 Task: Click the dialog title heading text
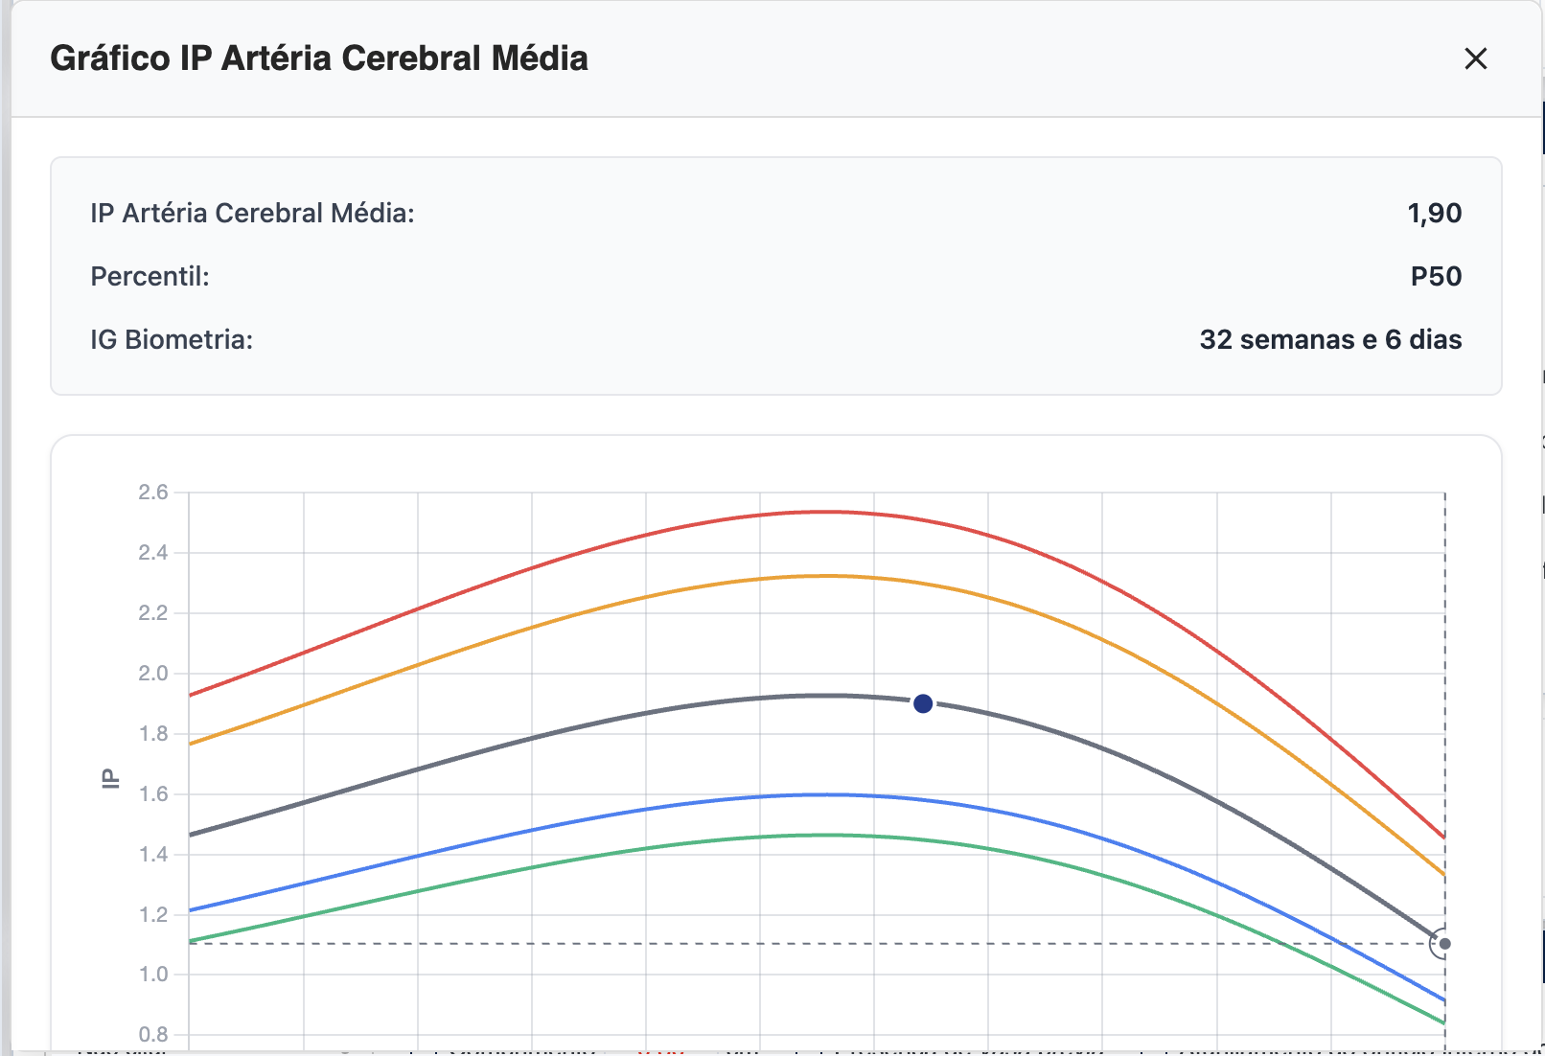(x=318, y=58)
